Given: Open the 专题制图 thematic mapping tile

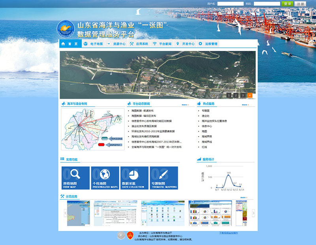Looking at the screenshot, I should (164, 178).
